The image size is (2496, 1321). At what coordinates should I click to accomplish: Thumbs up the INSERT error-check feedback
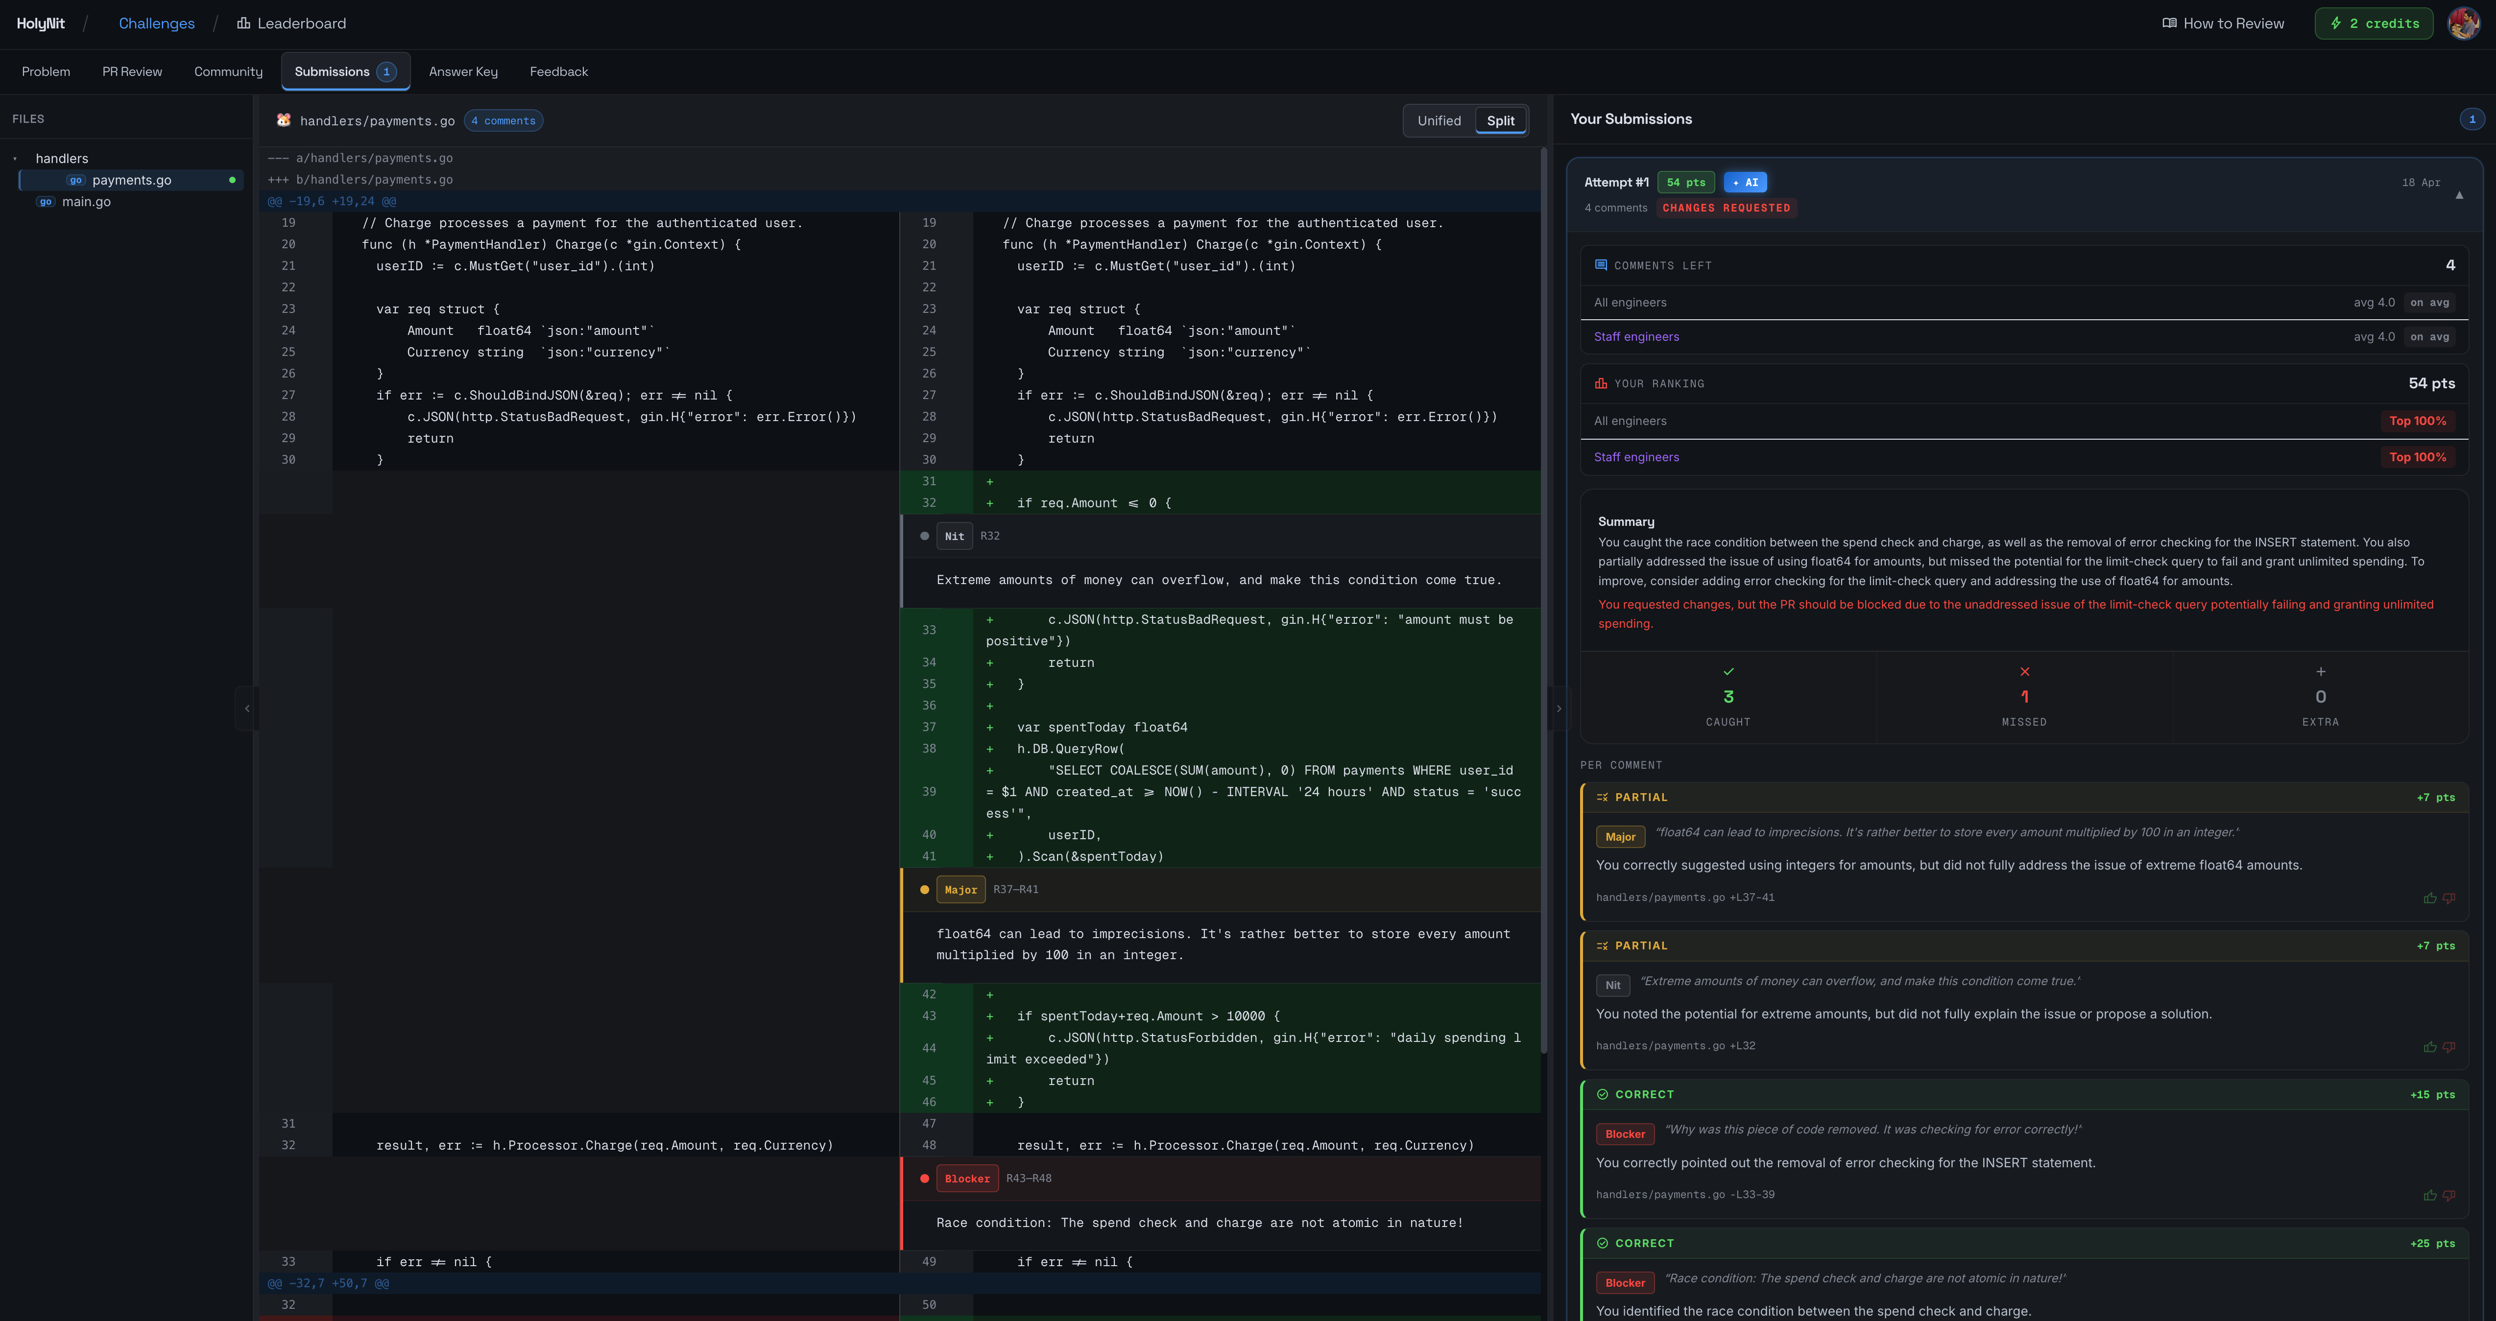click(x=2429, y=1195)
